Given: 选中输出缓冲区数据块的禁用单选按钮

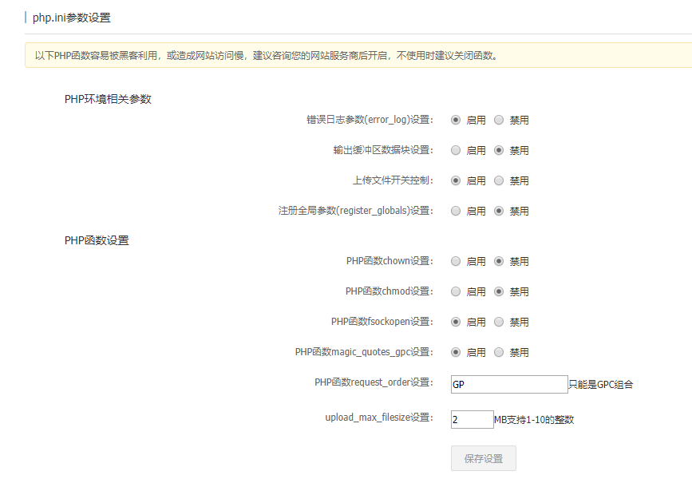Looking at the screenshot, I should coord(499,150).
